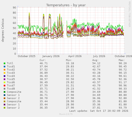The width and height of the screenshot is (132, 117).
Task: Click the 'Last update' timestamp line
Action: click(99, 111)
